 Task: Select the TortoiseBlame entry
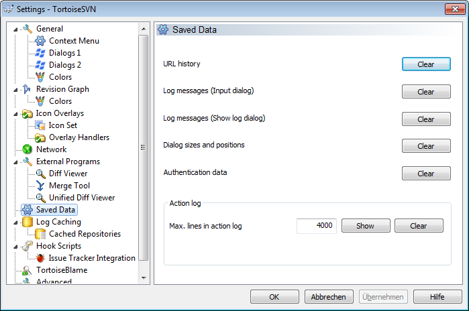pos(62,270)
